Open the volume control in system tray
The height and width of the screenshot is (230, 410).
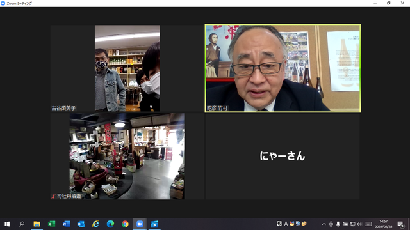359,224
